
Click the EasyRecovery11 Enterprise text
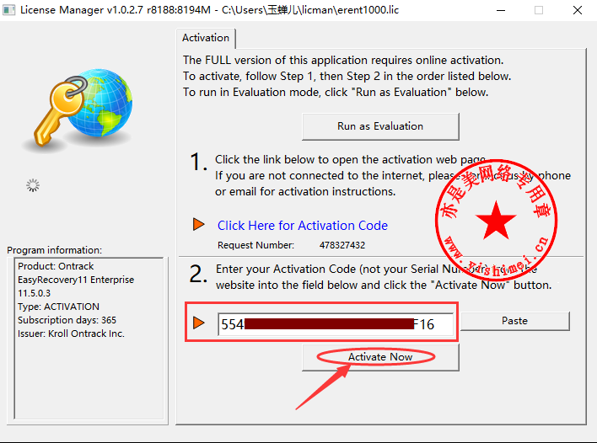(x=76, y=280)
